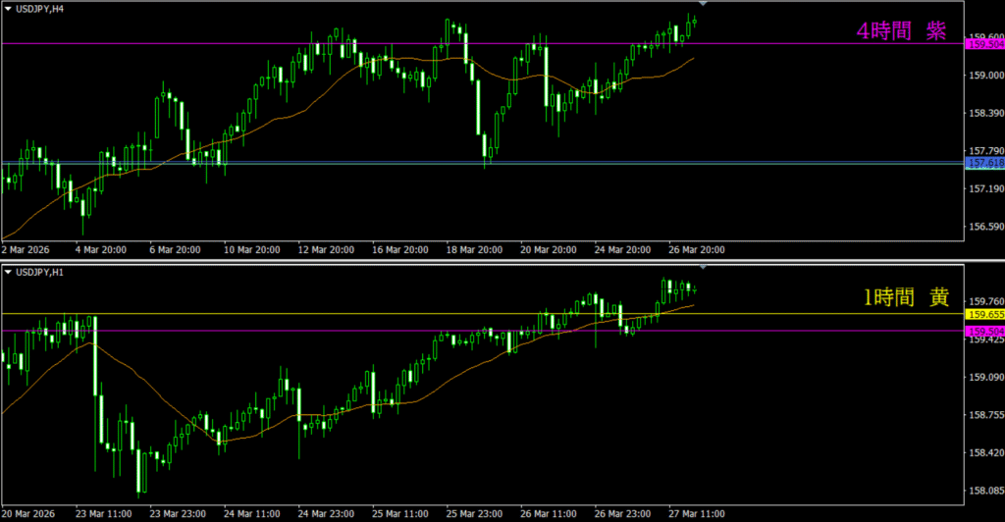Click the chart shift triangle on H4 chart
The height and width of the screenshot is (522, 1005).
(702, 5)
